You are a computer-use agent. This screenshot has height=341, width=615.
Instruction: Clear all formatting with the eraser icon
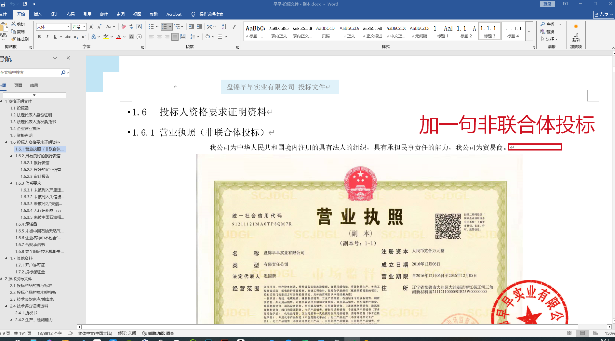point(124,27)
